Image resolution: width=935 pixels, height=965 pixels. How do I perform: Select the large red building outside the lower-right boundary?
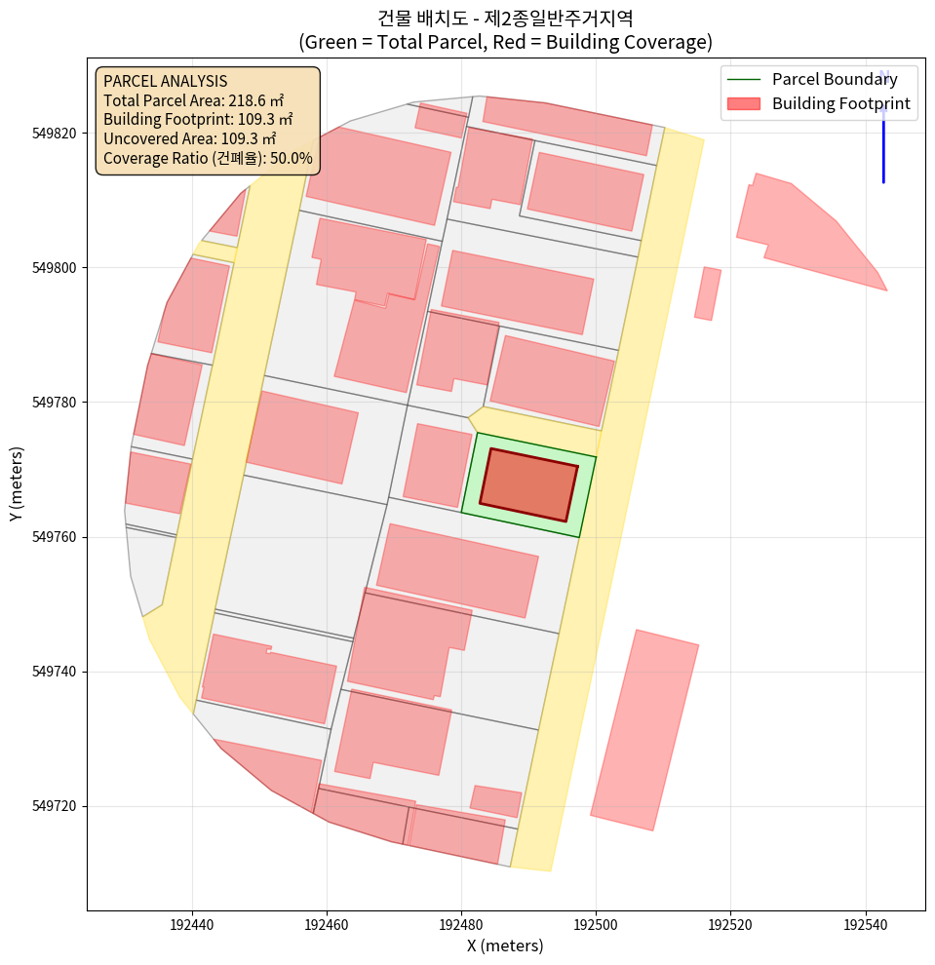click(x=644, y=730)
